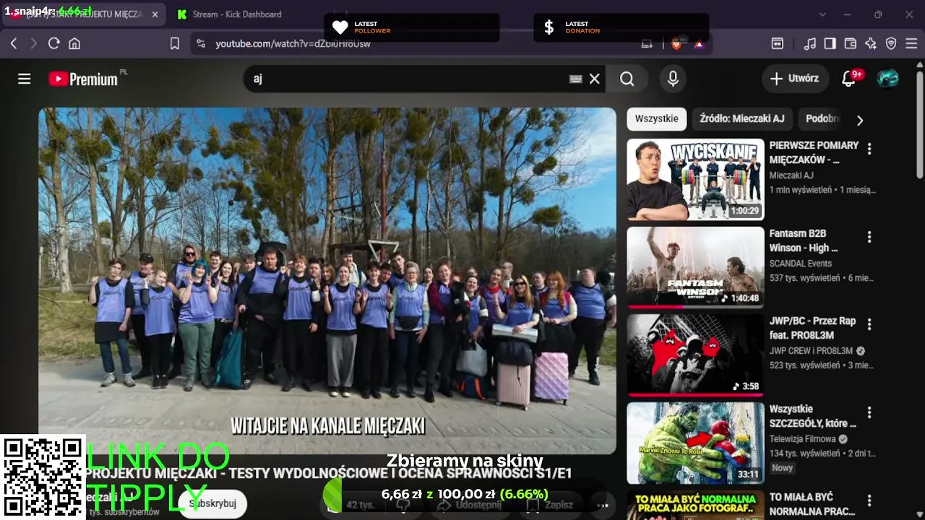This screenshot has height=520, width=925.
Task: Click the Utwórz create button
Action: click(x=795, y=79)
